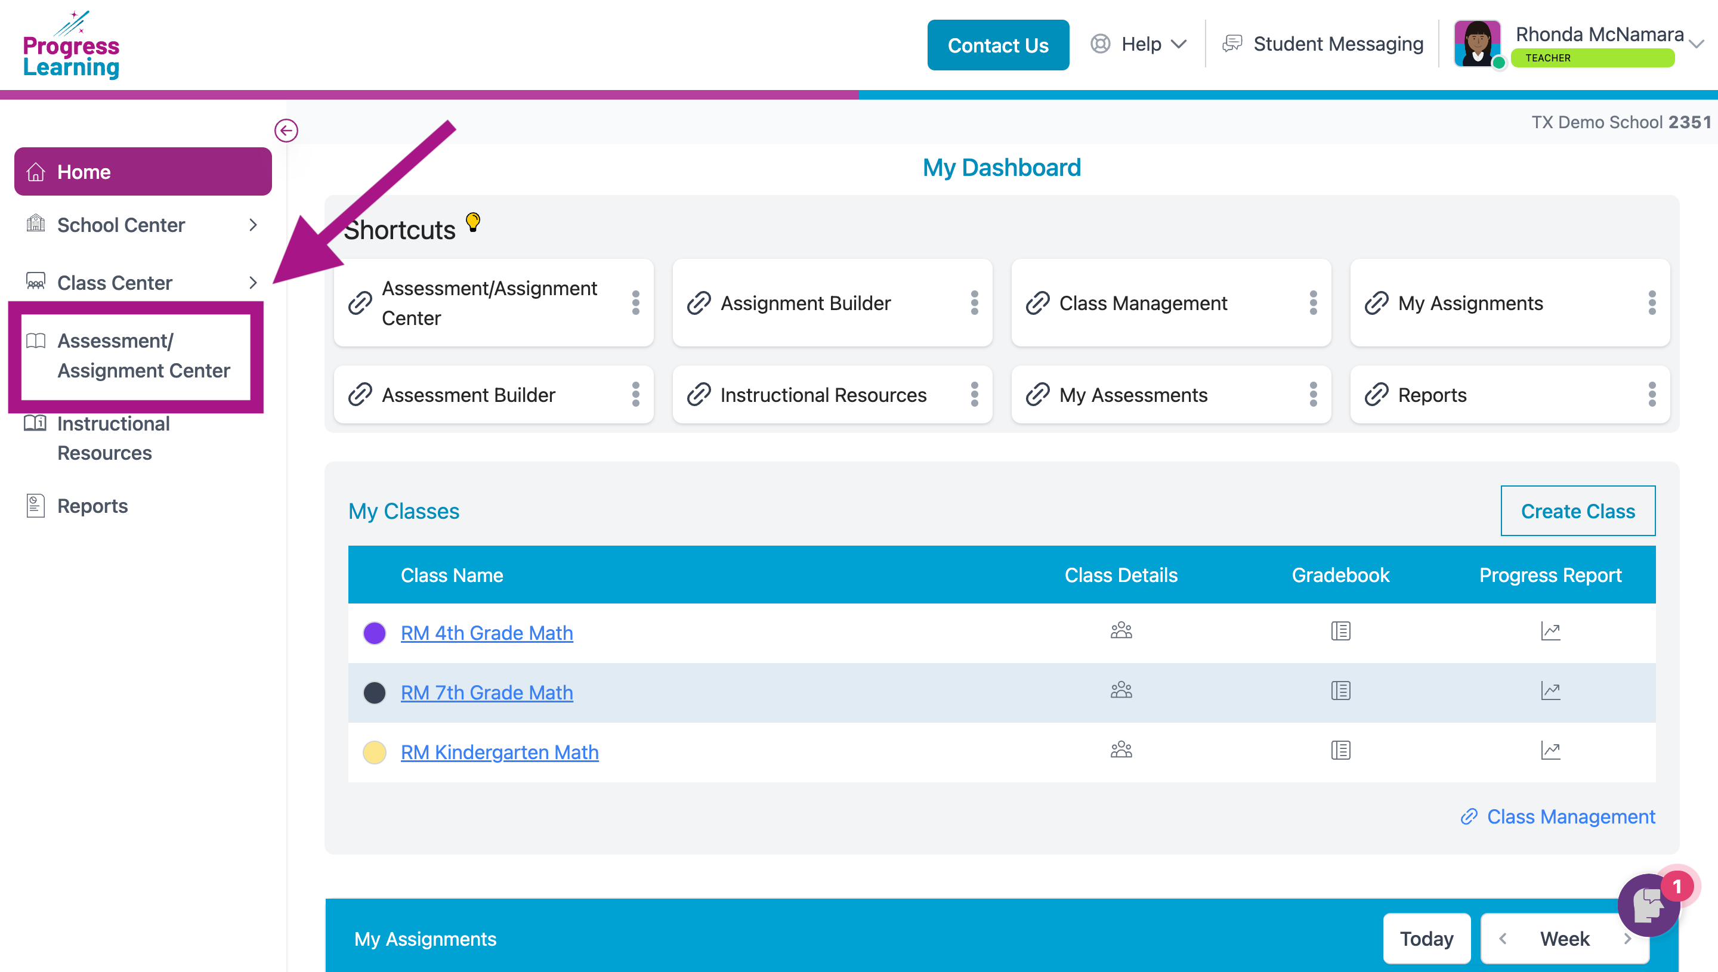View Progress Report for RM 4th Grade Math
The height and width of the screenshot is (972, 1718).
pos(1550,631)
